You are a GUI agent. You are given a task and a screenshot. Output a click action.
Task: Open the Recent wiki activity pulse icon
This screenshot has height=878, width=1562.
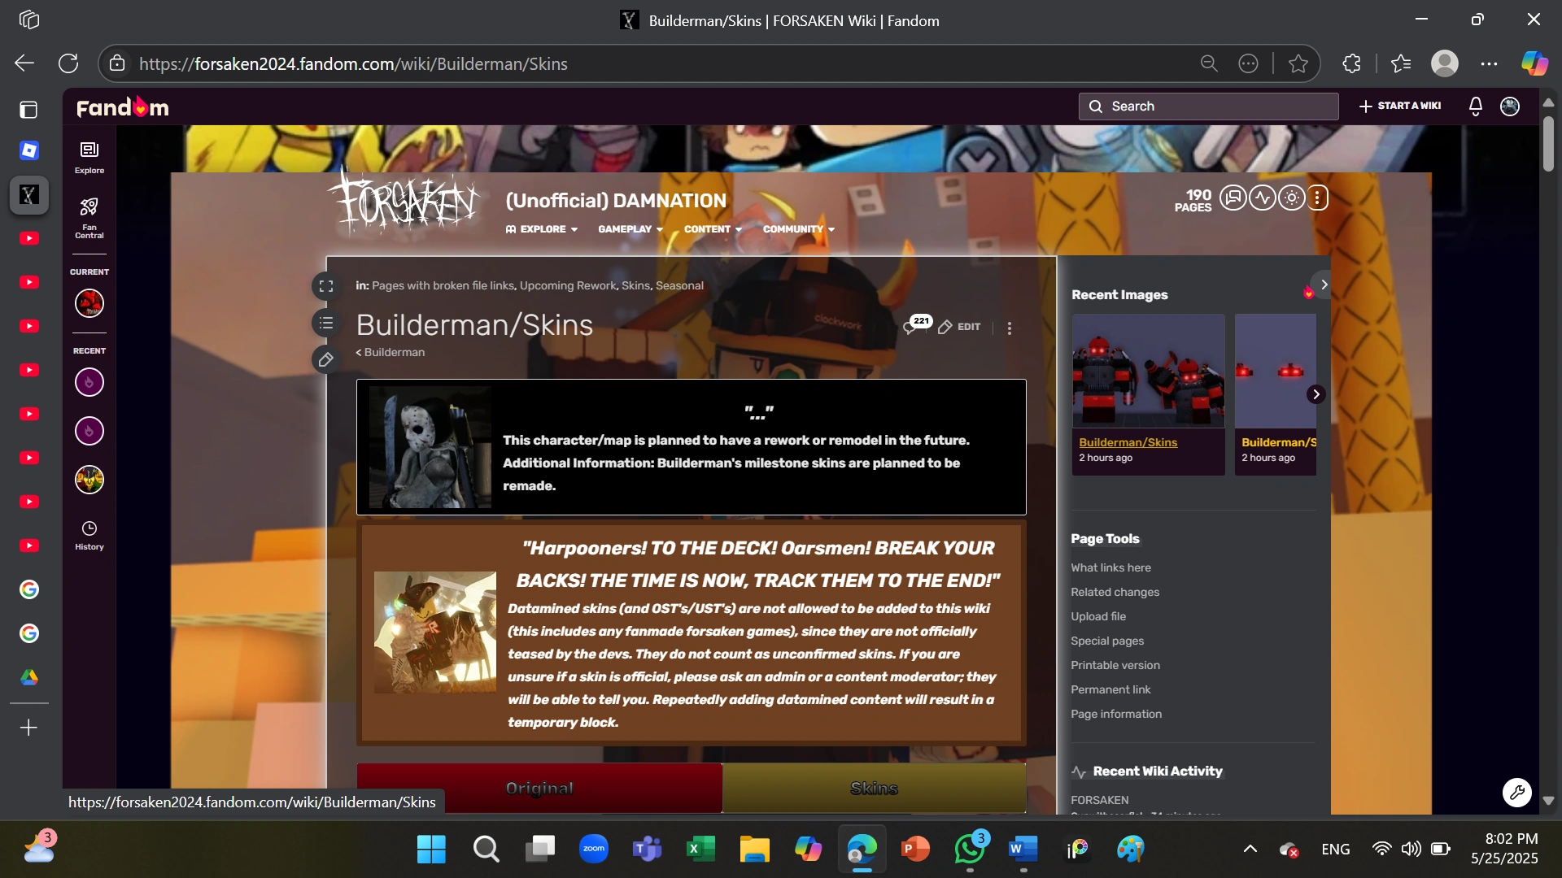(x=1262, y=198)
